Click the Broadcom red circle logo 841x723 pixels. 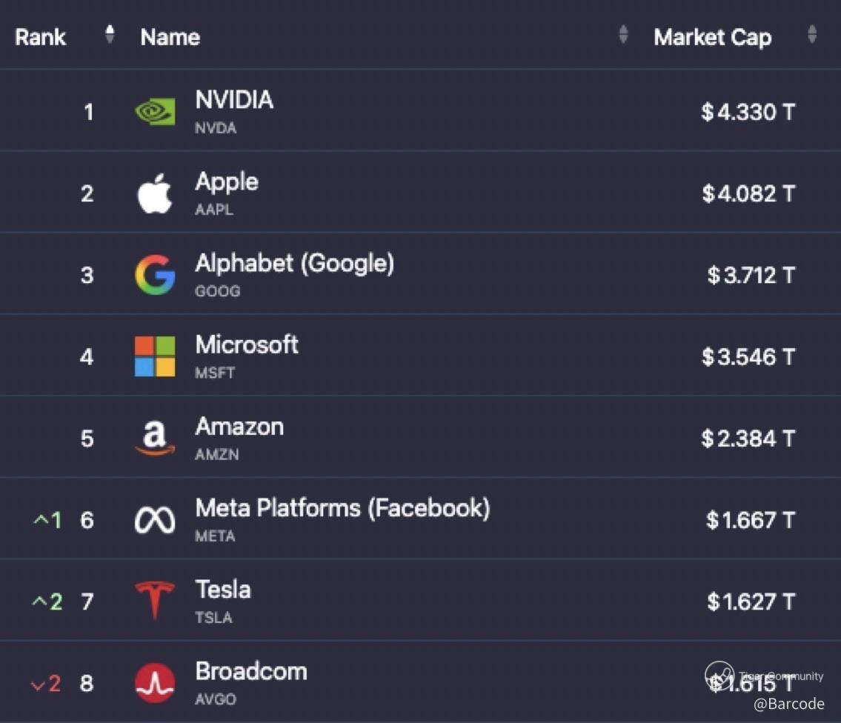click(155, 682)
